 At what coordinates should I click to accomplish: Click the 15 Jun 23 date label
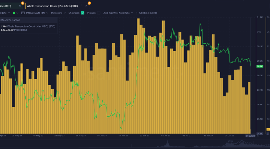pyautogui.click(x=123, y=136)
